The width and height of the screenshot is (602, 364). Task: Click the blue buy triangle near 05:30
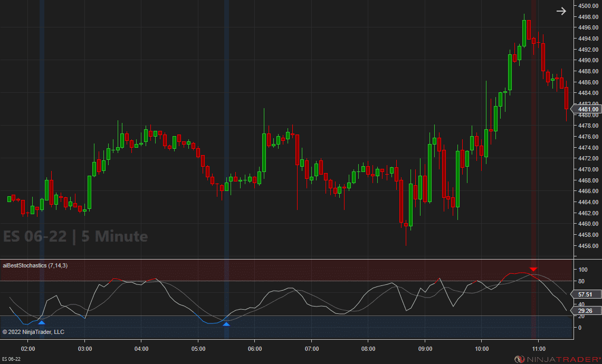[x=226, y=325]
